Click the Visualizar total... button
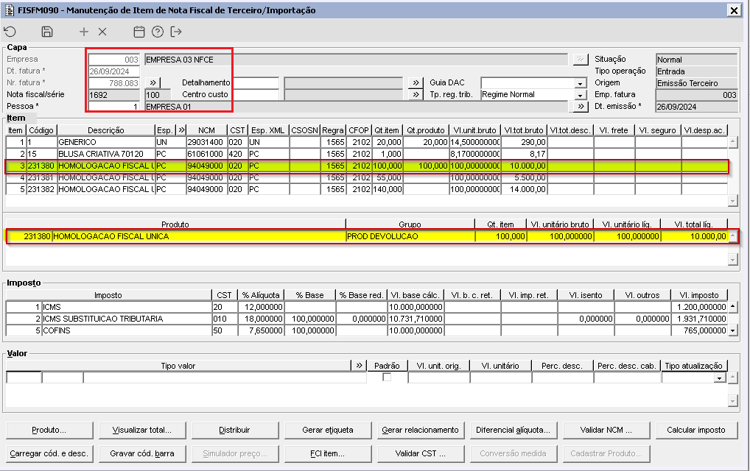Screen dimensions: 750x471 (x=142, y=430)
